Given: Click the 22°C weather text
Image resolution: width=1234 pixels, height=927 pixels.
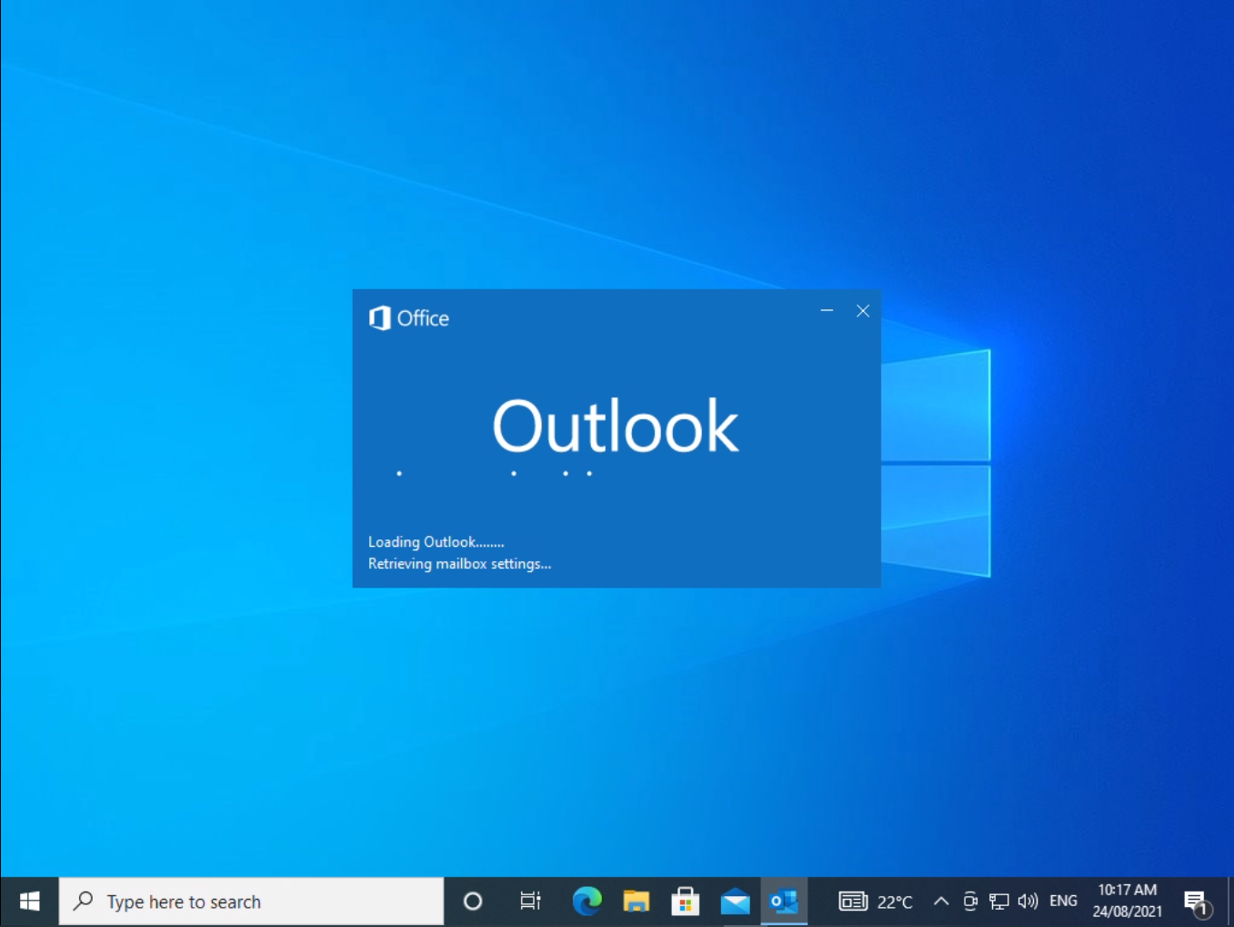Looking at the screenshot, I should coord(895,902).
